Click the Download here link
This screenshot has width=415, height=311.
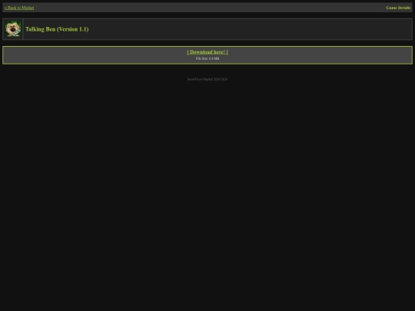click(207, 52)
